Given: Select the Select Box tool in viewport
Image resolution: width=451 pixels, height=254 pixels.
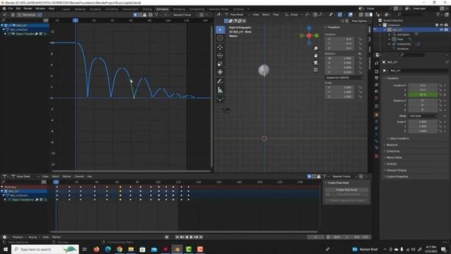Looking at the screenshot, I should click(x=220, y=30).
